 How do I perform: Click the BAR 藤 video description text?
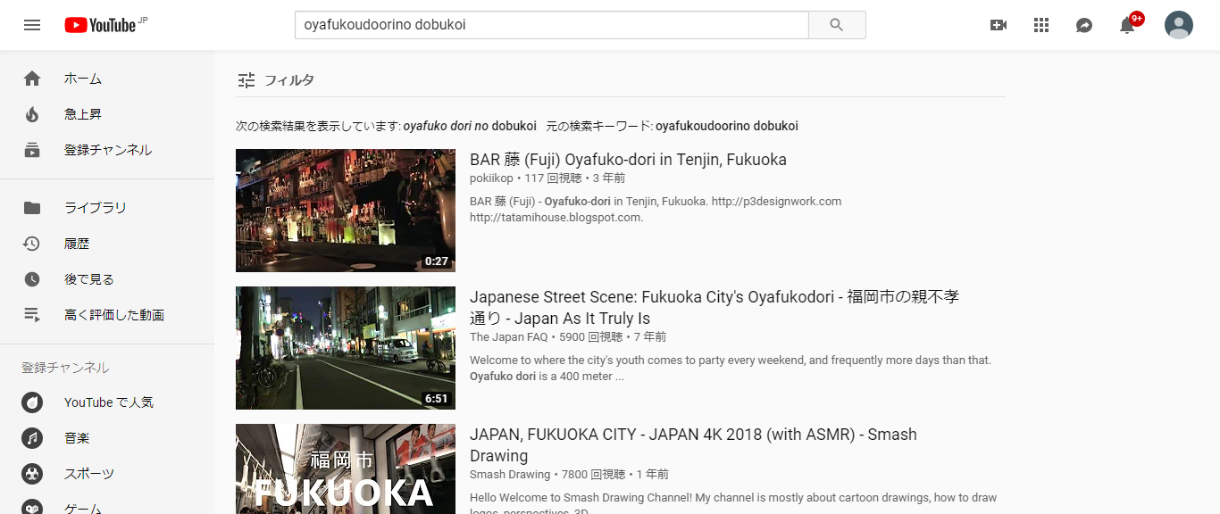click(656, 209)
